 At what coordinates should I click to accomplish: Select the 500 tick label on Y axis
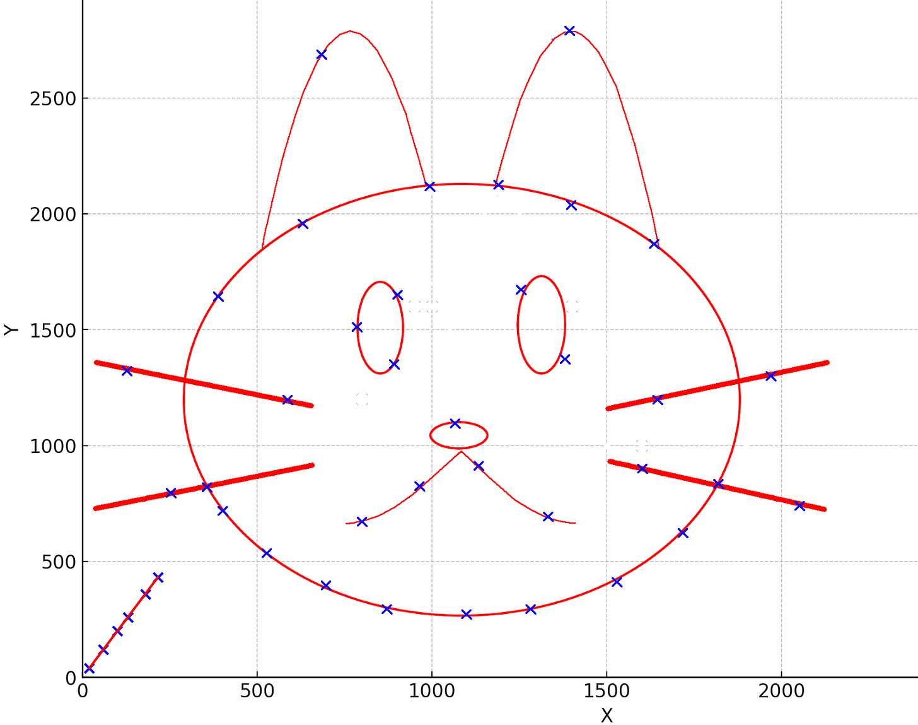(59, 562)
